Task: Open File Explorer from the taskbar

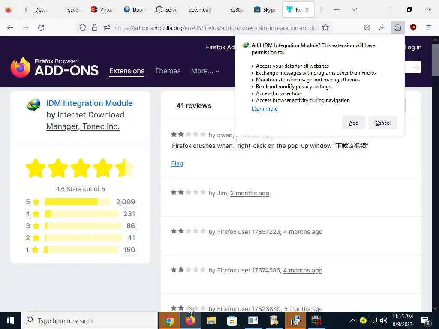Action: coord(211,320)
